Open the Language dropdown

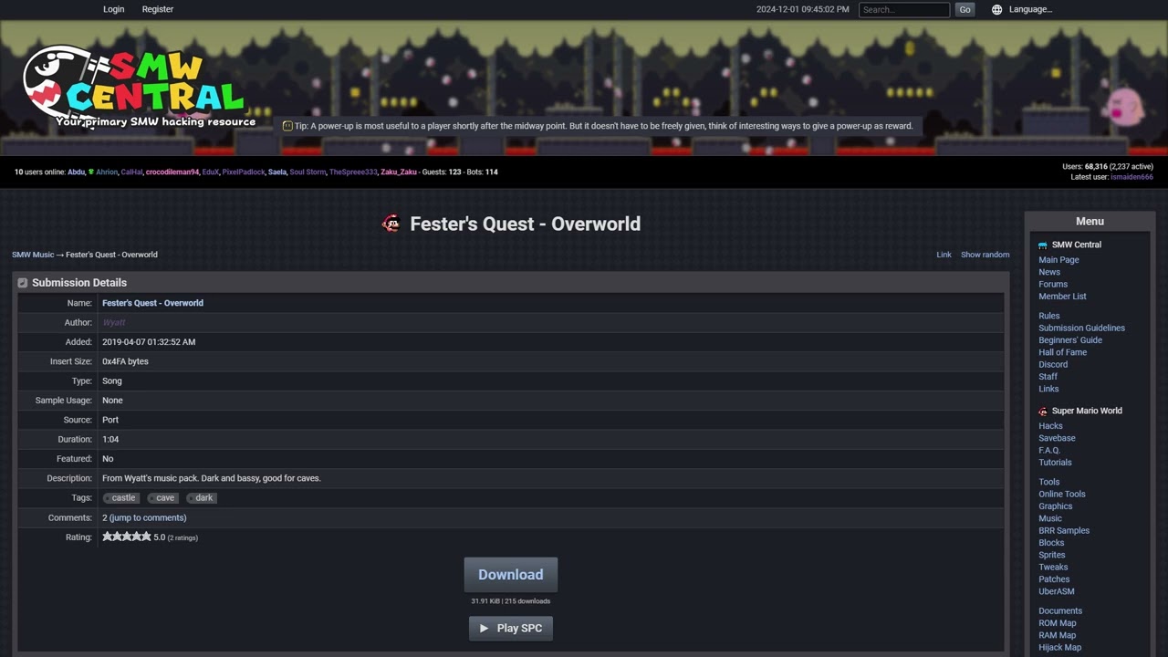tap(1030, 9)
